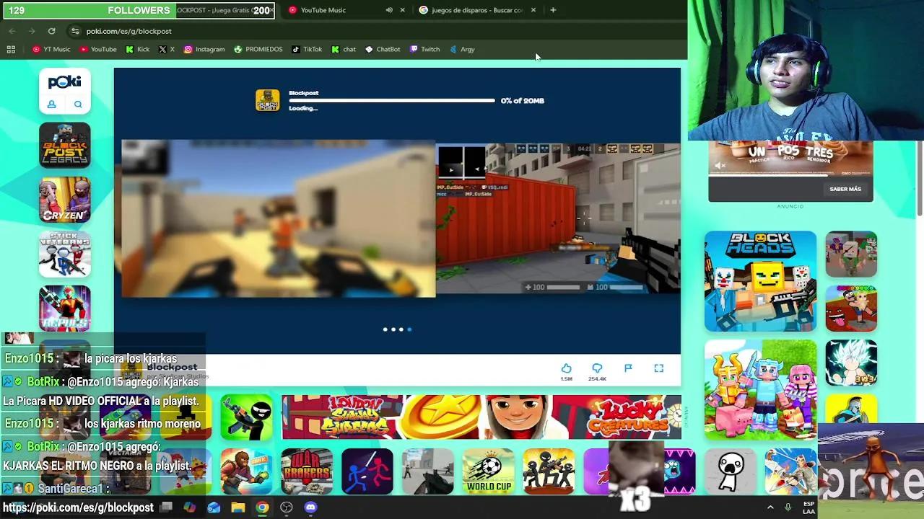Go forward in browser history
The width and height of the screenshot is (924, 519).
click(32, 31)
